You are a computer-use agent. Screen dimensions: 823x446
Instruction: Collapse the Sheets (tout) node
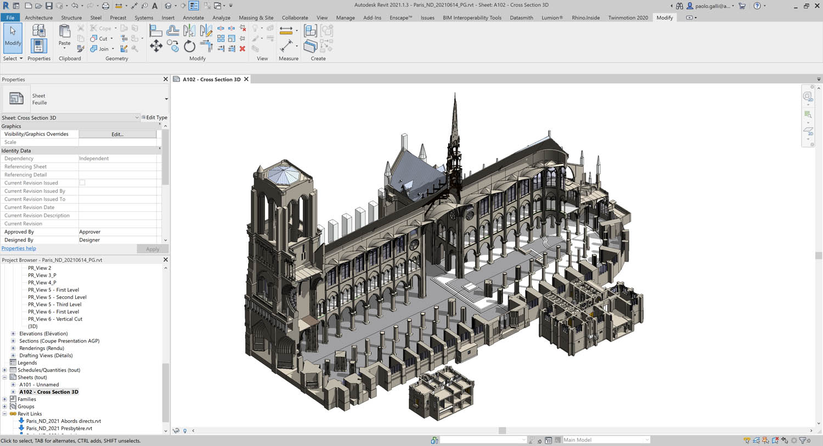[x=4, y=377]
